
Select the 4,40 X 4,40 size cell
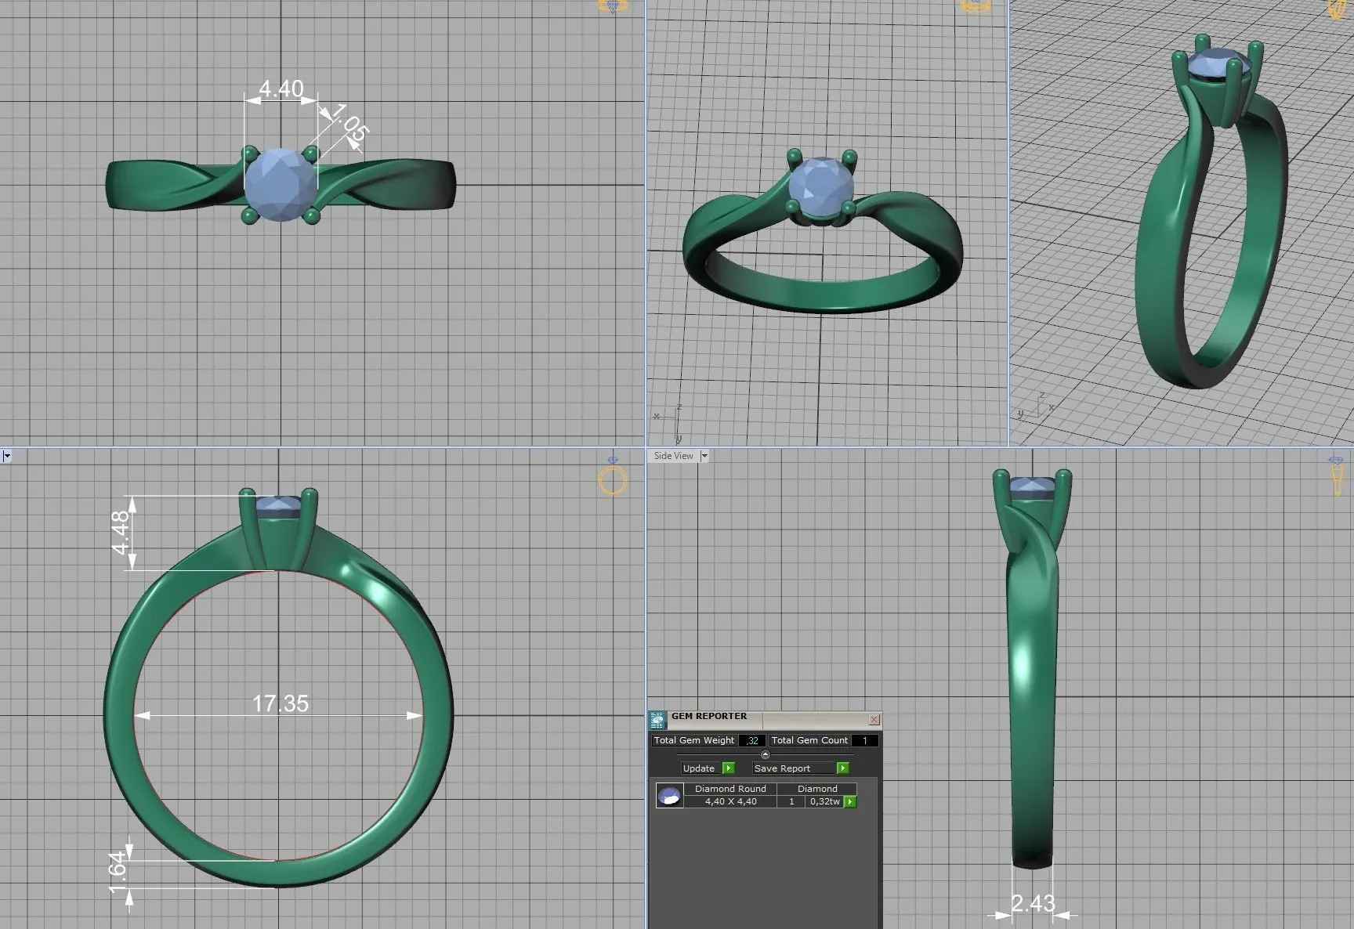(x=730, y=801)
